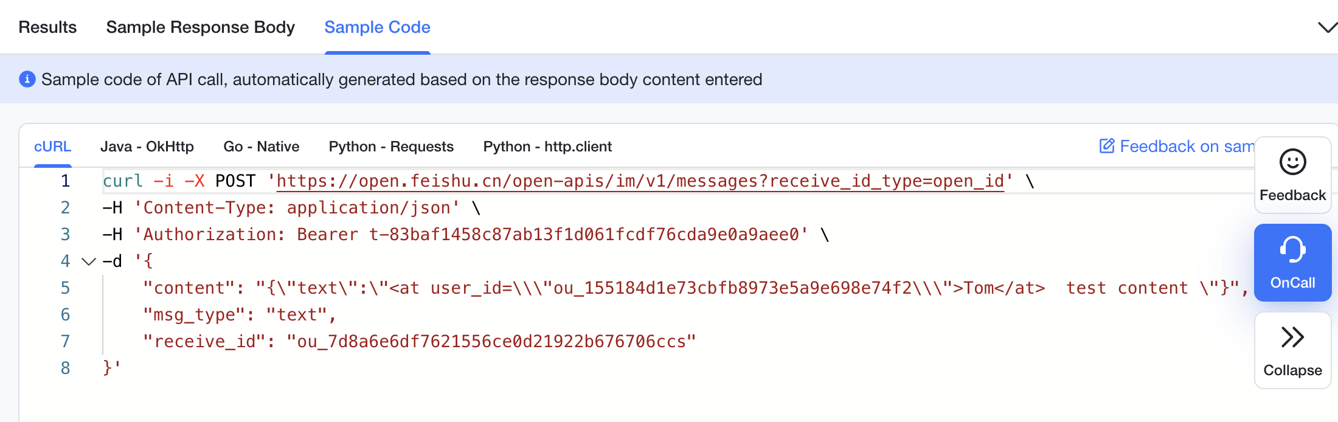Click the receive_id value in code
The height and width of the screenshot is (422, 1338).
490,342
